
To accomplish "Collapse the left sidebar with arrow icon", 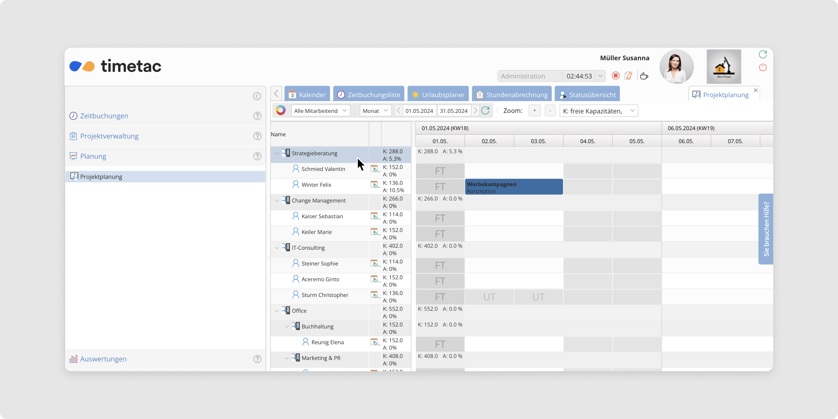I will [257, 96].
